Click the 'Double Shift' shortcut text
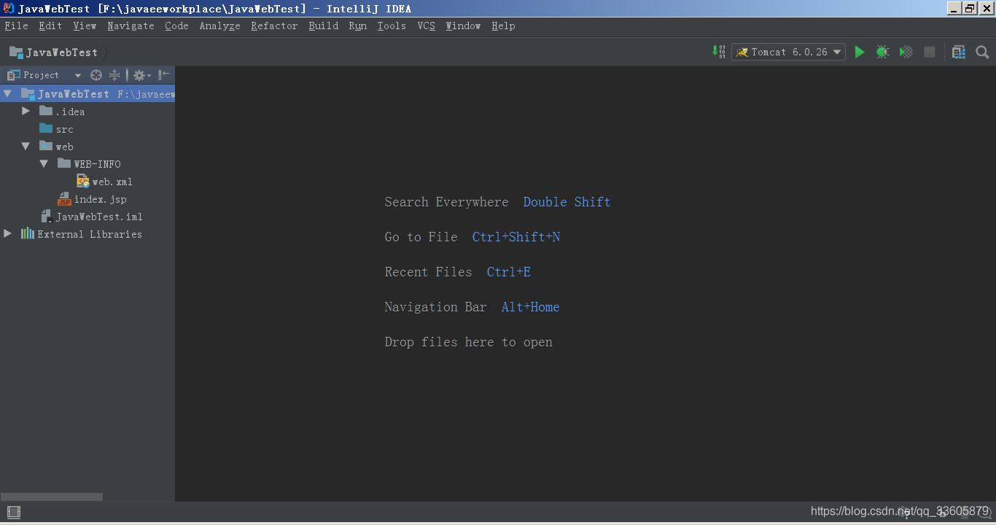The width and height of the screenshot is (996, 525). click(x=567, y=202)
